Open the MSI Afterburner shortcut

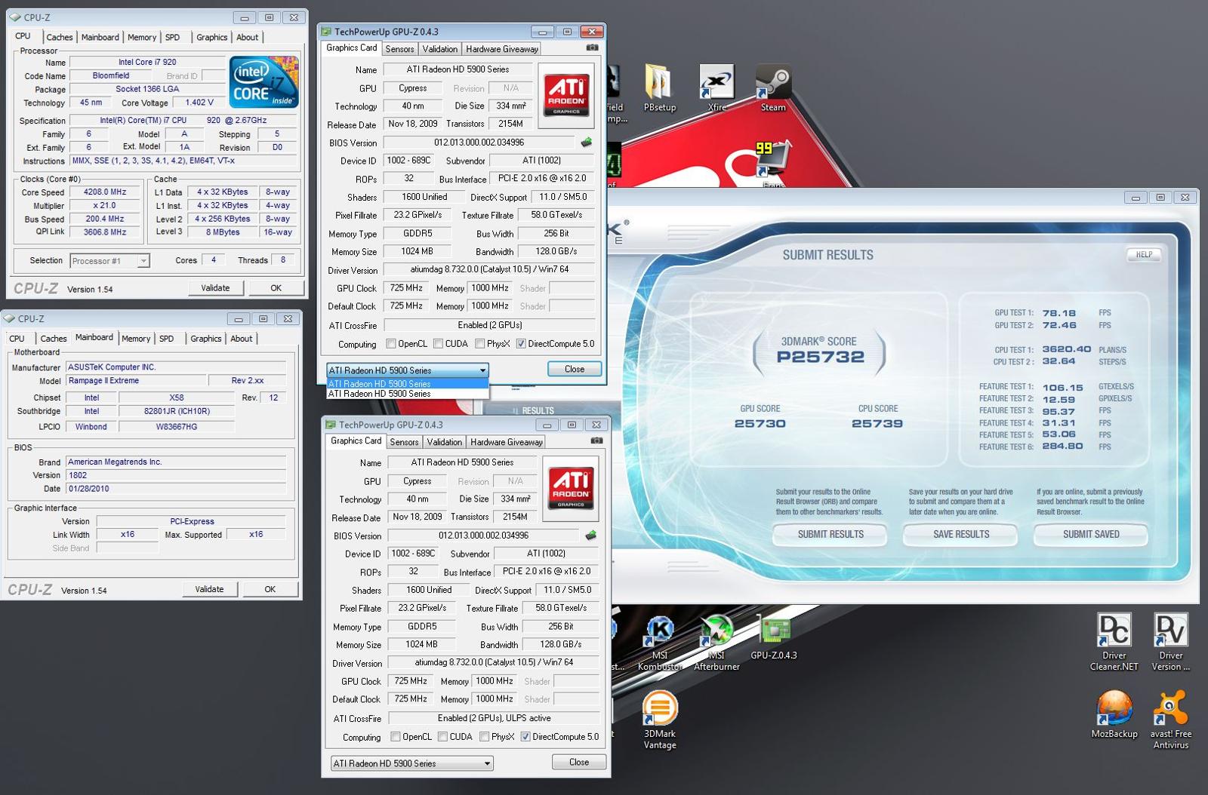[716, 643]
